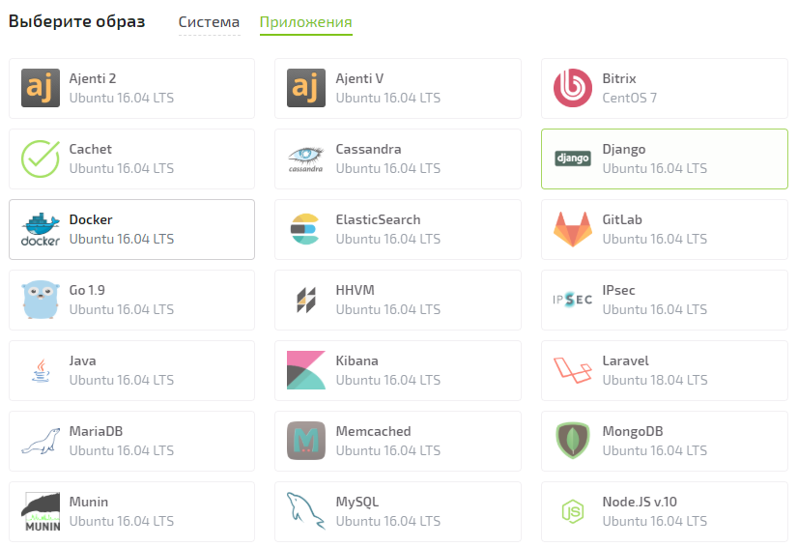Click the Java coffee cup icon
Image resolution: width=798 pixels, height=547 pixels.
tap(41, 370)
